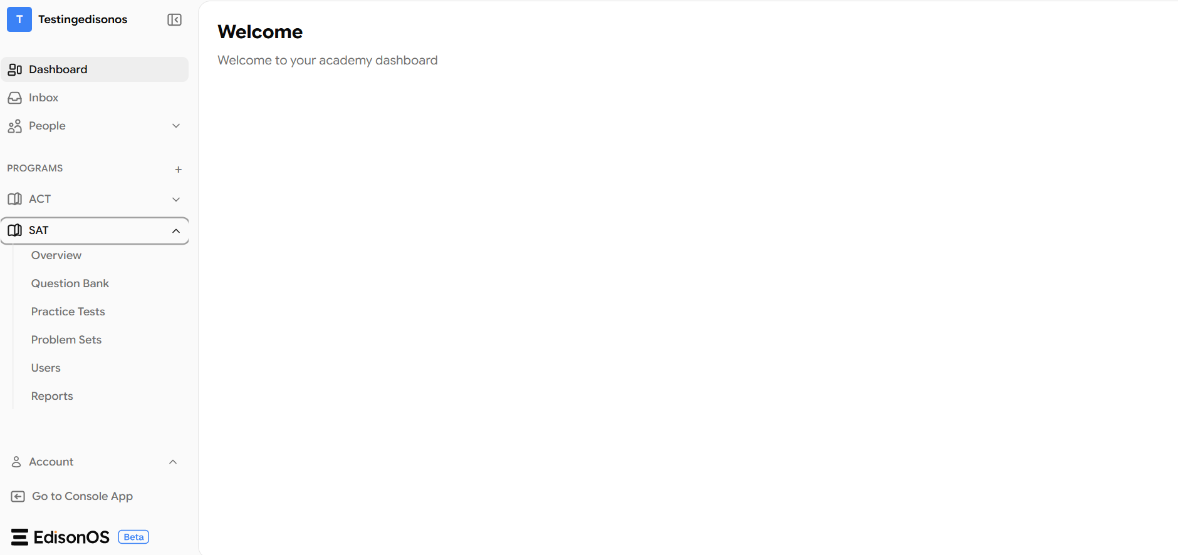Open SAT Problem Sets
This screenshot has height=555, width=1178.
pyautogui.click(x=66, y=340)
